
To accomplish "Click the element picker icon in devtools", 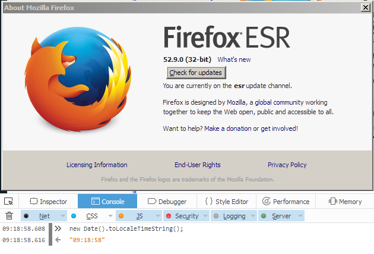I will [x=8, y=202].
